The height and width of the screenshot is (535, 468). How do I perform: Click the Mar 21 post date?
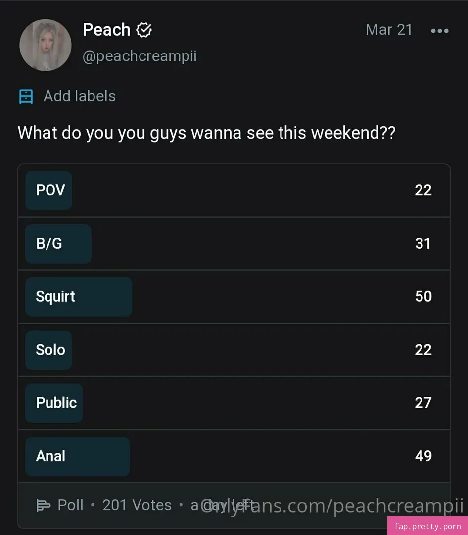[388, 30]
